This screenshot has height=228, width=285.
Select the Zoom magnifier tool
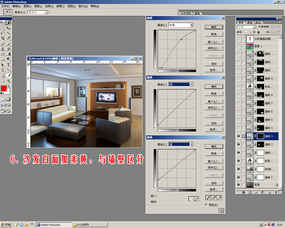coord(8,81)
